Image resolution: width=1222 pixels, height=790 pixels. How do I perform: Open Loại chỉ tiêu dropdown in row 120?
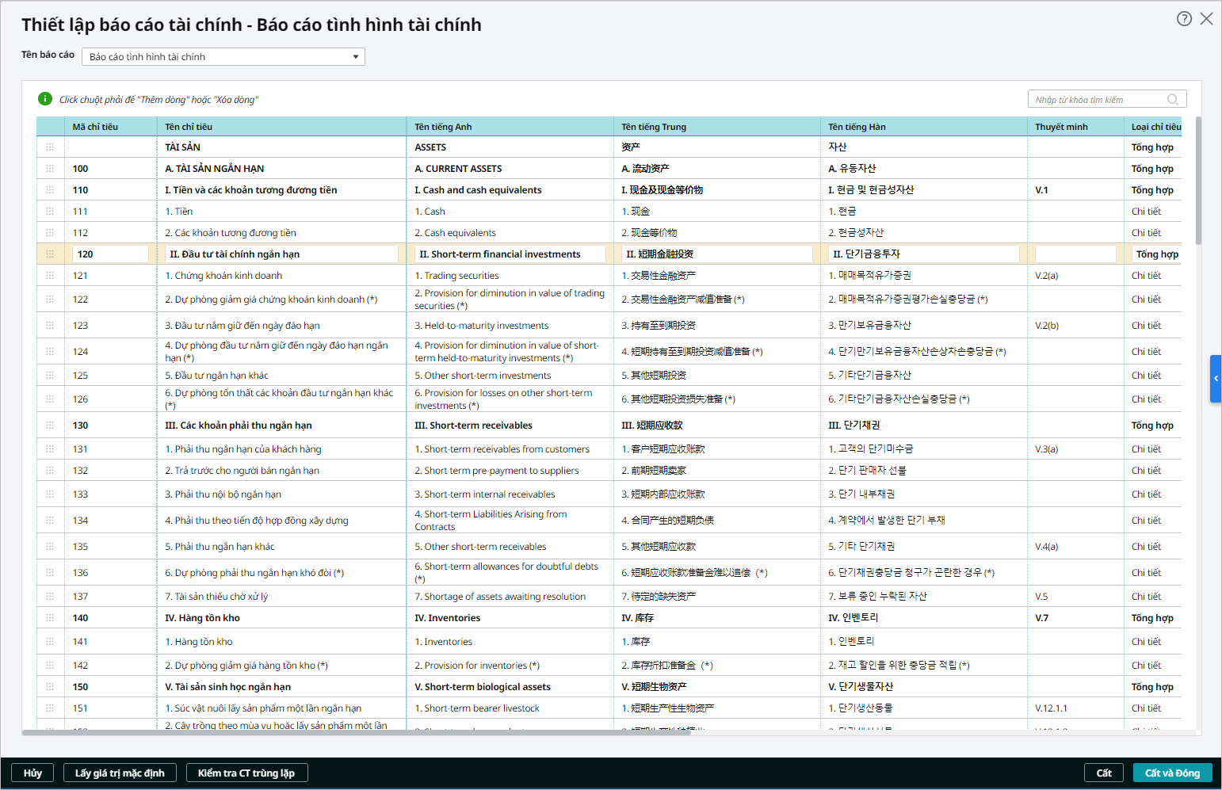point(1156,254)
